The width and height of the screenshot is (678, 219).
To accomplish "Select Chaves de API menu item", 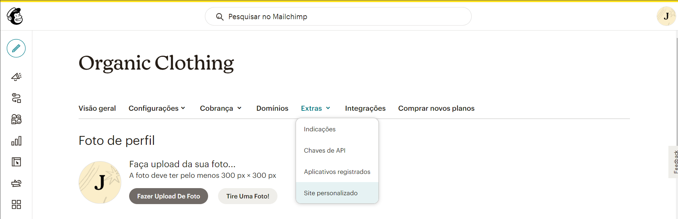I will 324,150.
